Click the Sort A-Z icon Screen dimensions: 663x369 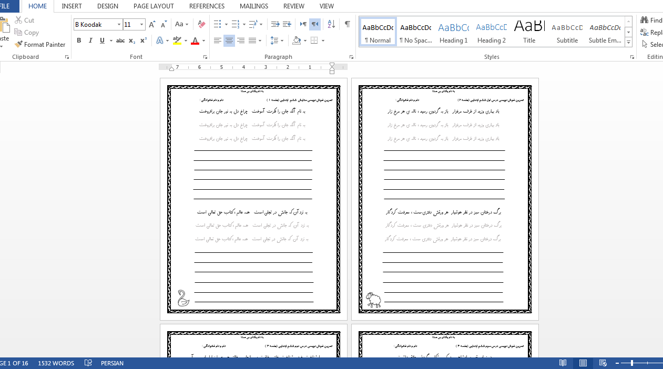(331, 24)
